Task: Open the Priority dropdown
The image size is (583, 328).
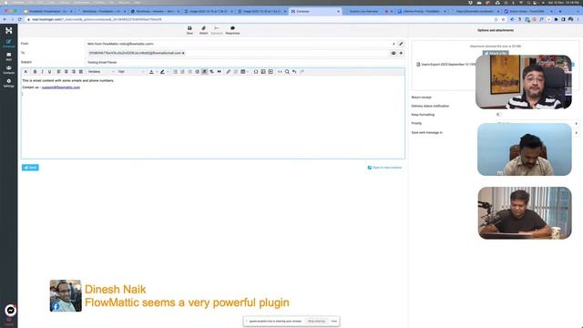Action: point(537,124)
